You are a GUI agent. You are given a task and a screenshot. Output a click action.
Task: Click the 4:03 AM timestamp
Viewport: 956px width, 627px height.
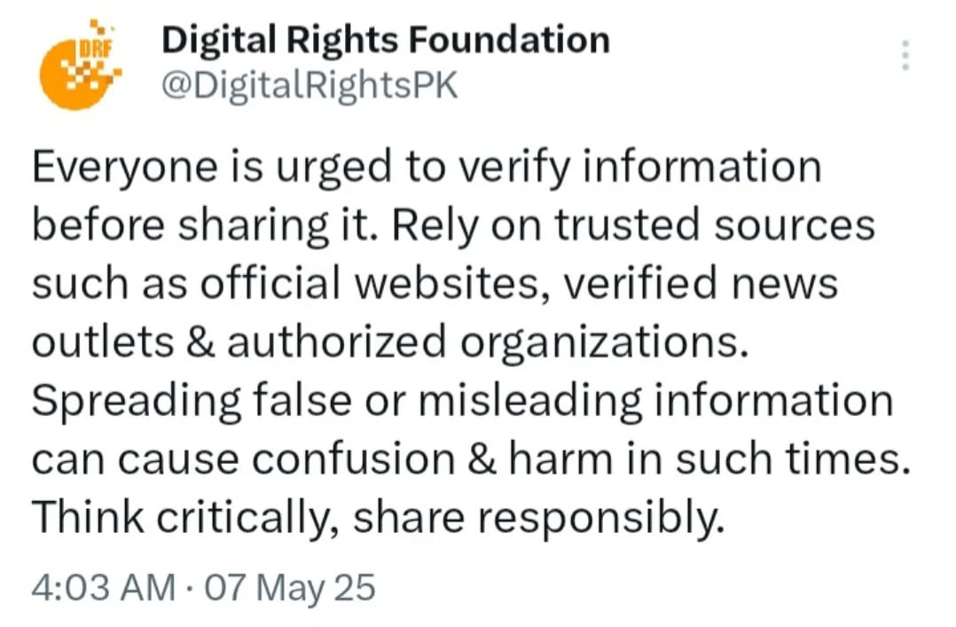[103, 588]
